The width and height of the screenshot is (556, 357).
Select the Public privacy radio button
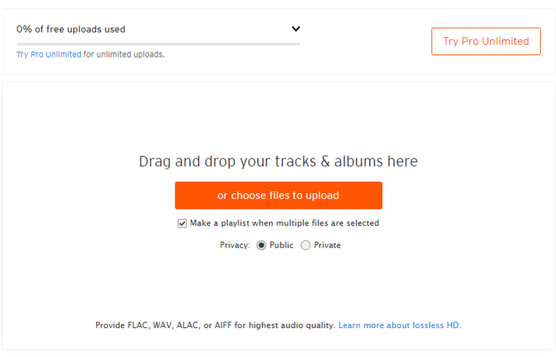[x=261, y=246]
